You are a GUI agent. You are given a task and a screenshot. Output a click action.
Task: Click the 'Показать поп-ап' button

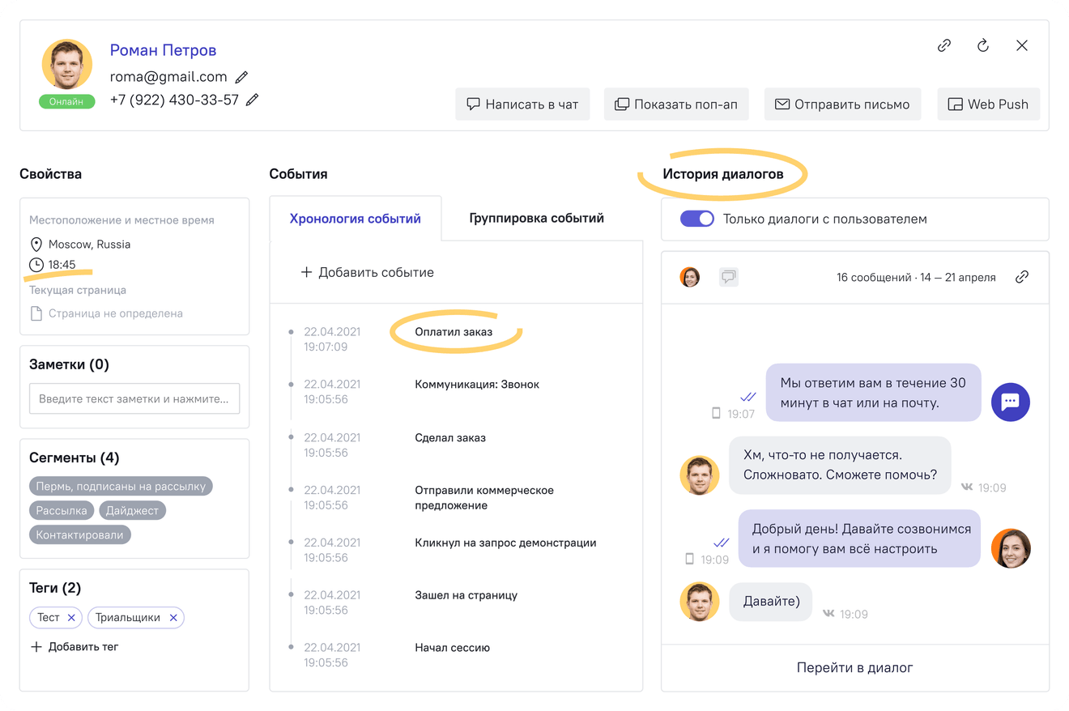pyautogui.click(x=676, y=104)
